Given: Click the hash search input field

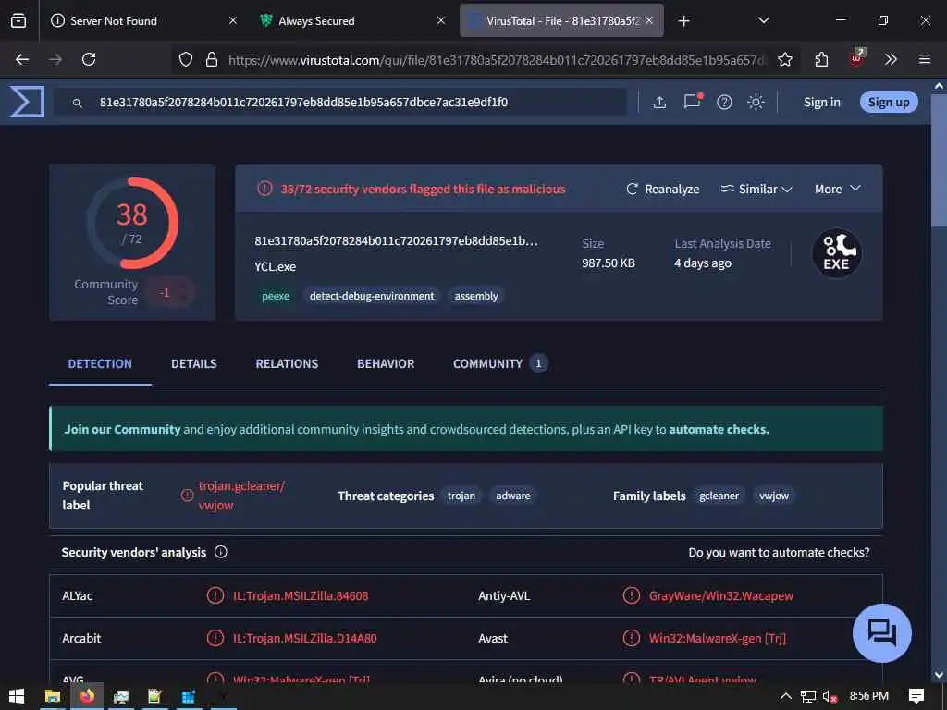Looking at the screenshot, I should (x=363, y=102).
